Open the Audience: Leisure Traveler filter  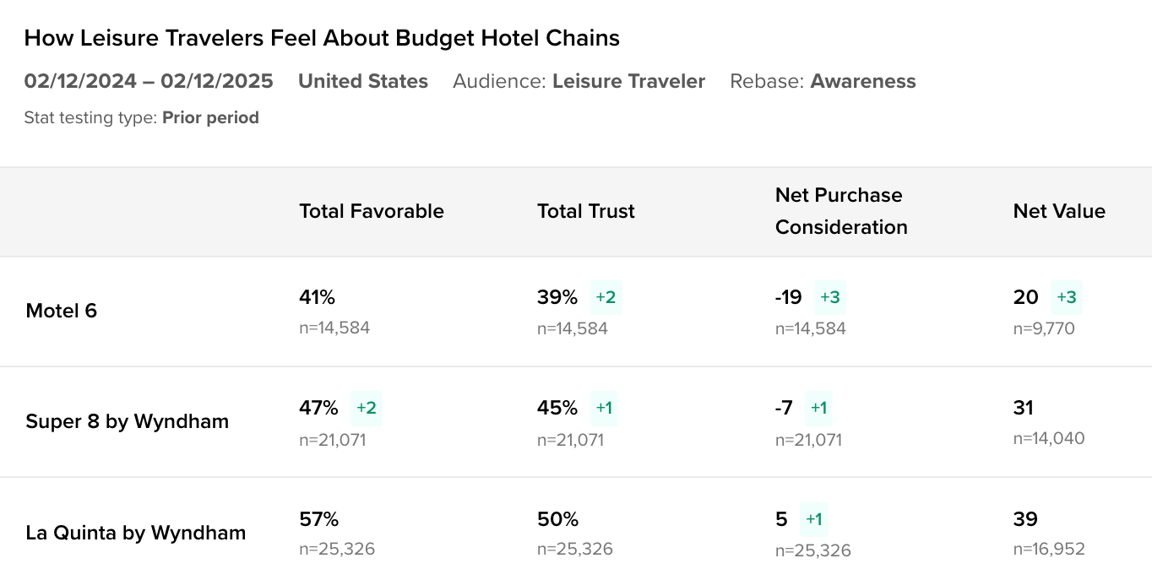[x=579, y=81]
